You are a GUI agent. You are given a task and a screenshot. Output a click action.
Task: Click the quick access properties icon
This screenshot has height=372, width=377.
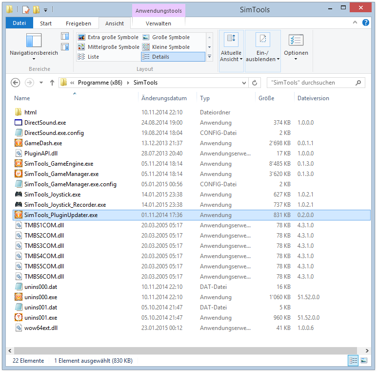coord(26,10)
